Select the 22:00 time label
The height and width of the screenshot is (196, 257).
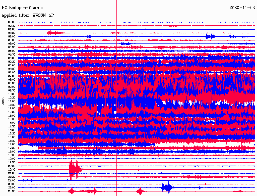pos(12,180)
